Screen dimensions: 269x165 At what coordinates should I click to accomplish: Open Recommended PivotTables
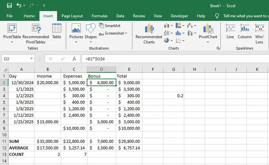click(36, 34)
